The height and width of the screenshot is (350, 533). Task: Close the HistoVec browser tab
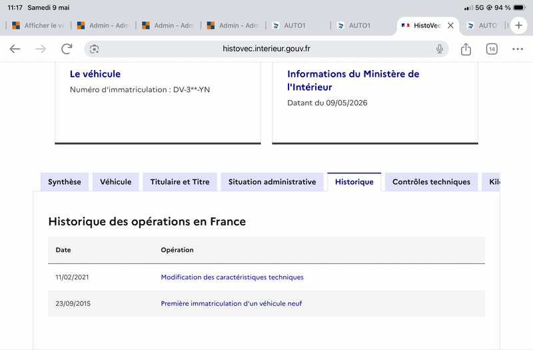[x=450, y=25]
